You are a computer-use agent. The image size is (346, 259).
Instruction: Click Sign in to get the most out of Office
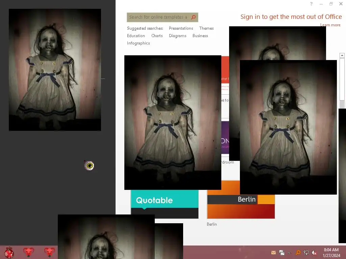click(291, 17)
